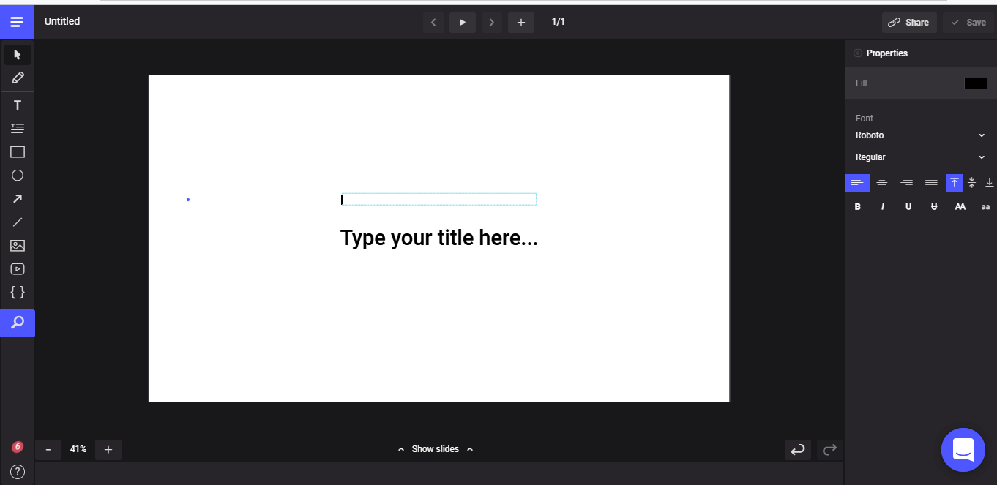The image size is (997, 485).
Task: Select the rectangle shape tool
Action: [18, 152]
